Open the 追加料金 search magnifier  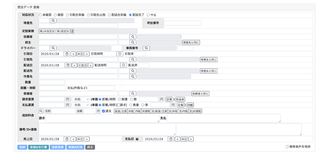[41, 111]
